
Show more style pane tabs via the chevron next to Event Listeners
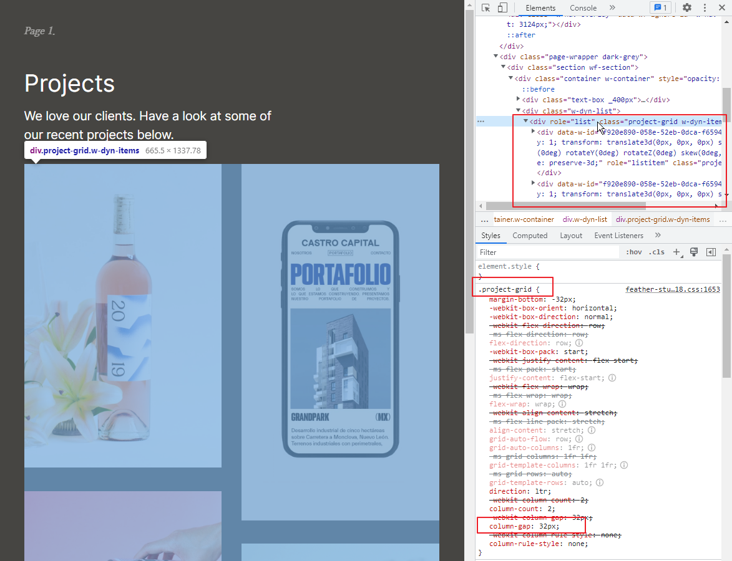coord(658,235)
